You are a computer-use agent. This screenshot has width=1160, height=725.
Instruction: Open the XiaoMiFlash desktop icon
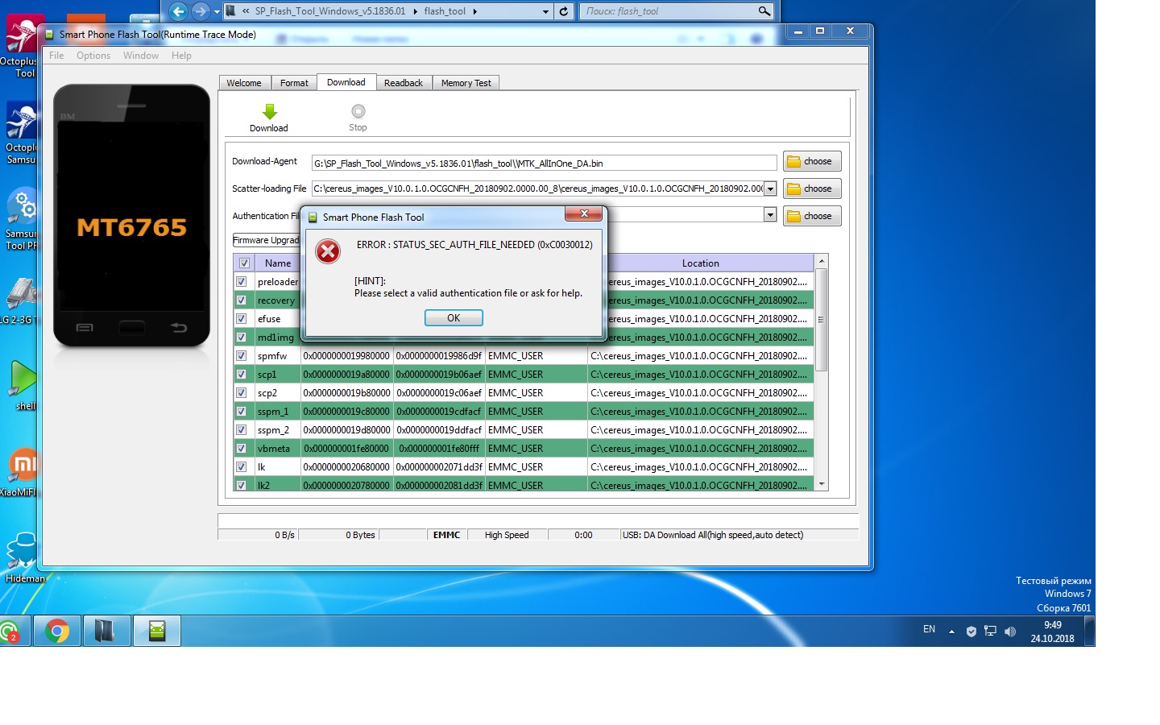[x=19, y=473]
